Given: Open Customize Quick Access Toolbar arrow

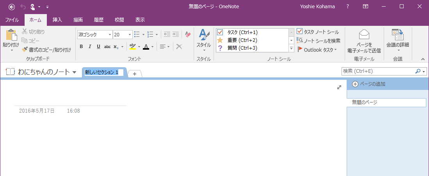Looking at the screenshot, I should click(x=47, y=7).
